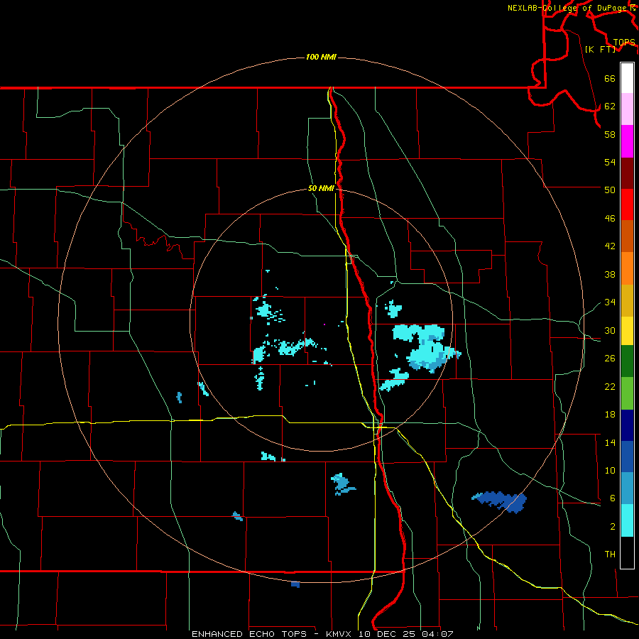The width and height of the screenshot is (639, 639).
Task: Click the 100 NMI range ring label
Action: coord(321,57)
